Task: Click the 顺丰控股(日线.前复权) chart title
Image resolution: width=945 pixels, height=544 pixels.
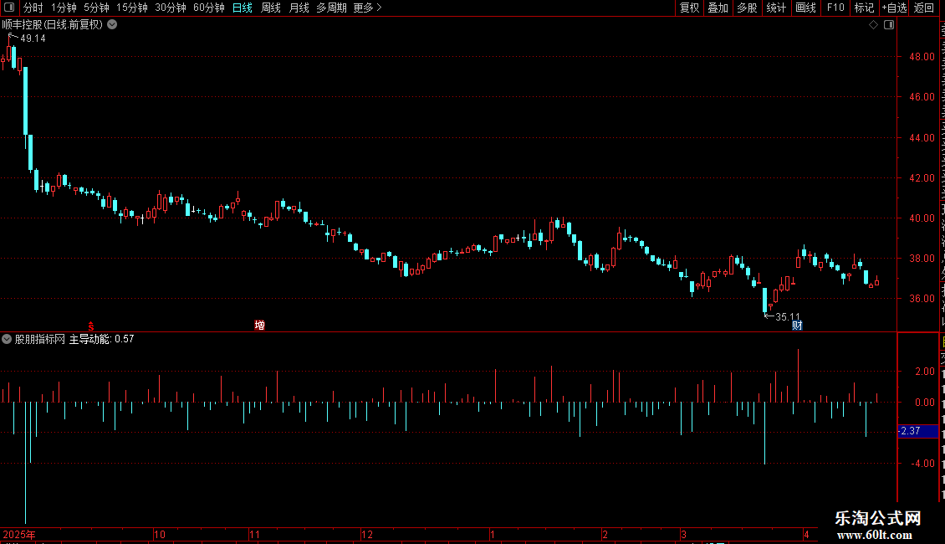Action: (53, 25)
